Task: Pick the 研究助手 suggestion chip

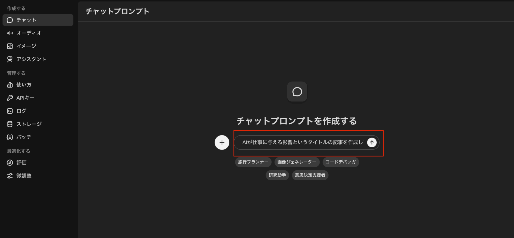Action: pyautogui.click(x=277, y=175)
